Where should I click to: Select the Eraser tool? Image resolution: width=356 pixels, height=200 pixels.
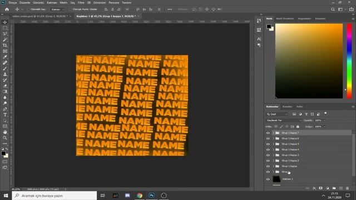5,86
